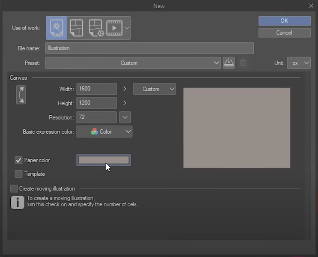Expand the additional use of work options chevron
The image size is (318, 257).
click(x=127, y=28)
